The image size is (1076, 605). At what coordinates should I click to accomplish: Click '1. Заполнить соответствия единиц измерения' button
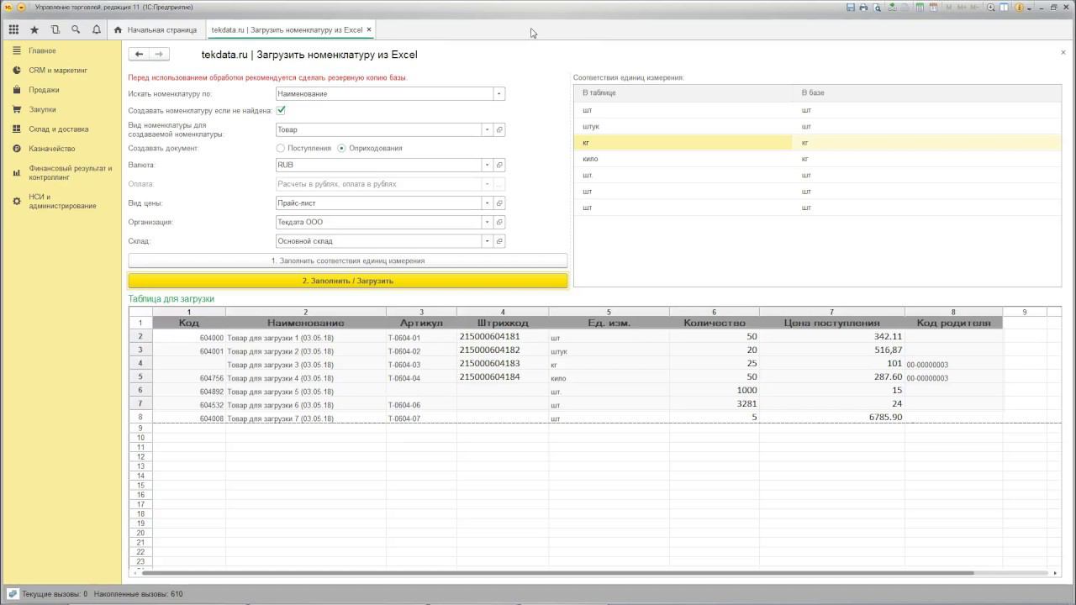(x=347, y=260)
